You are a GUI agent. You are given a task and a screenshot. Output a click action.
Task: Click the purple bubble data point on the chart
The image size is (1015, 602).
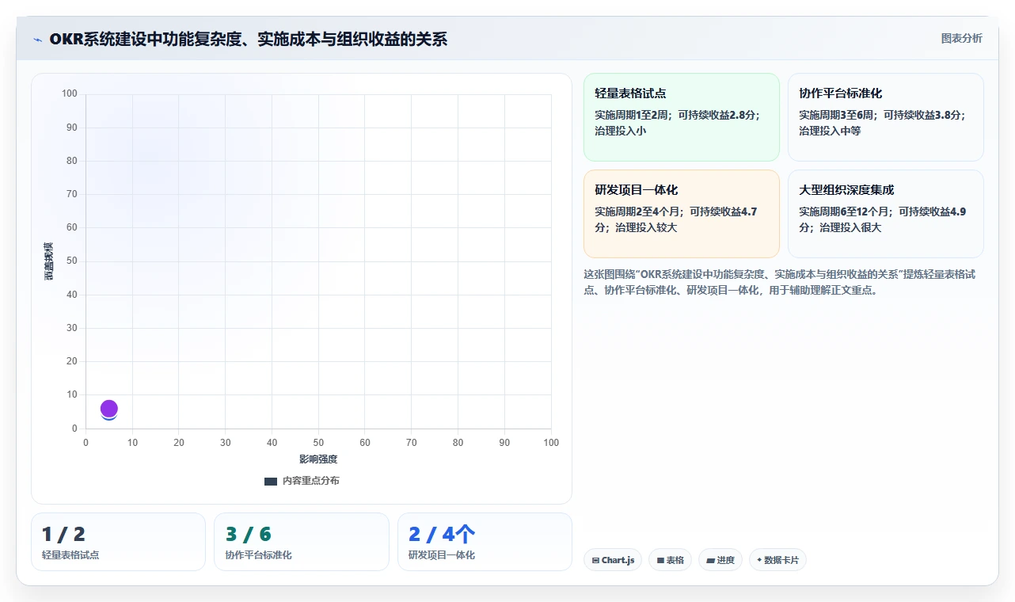(109, 409)
